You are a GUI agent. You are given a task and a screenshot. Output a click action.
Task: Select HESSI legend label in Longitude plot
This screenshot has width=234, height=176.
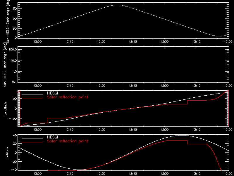coord(52,93)
